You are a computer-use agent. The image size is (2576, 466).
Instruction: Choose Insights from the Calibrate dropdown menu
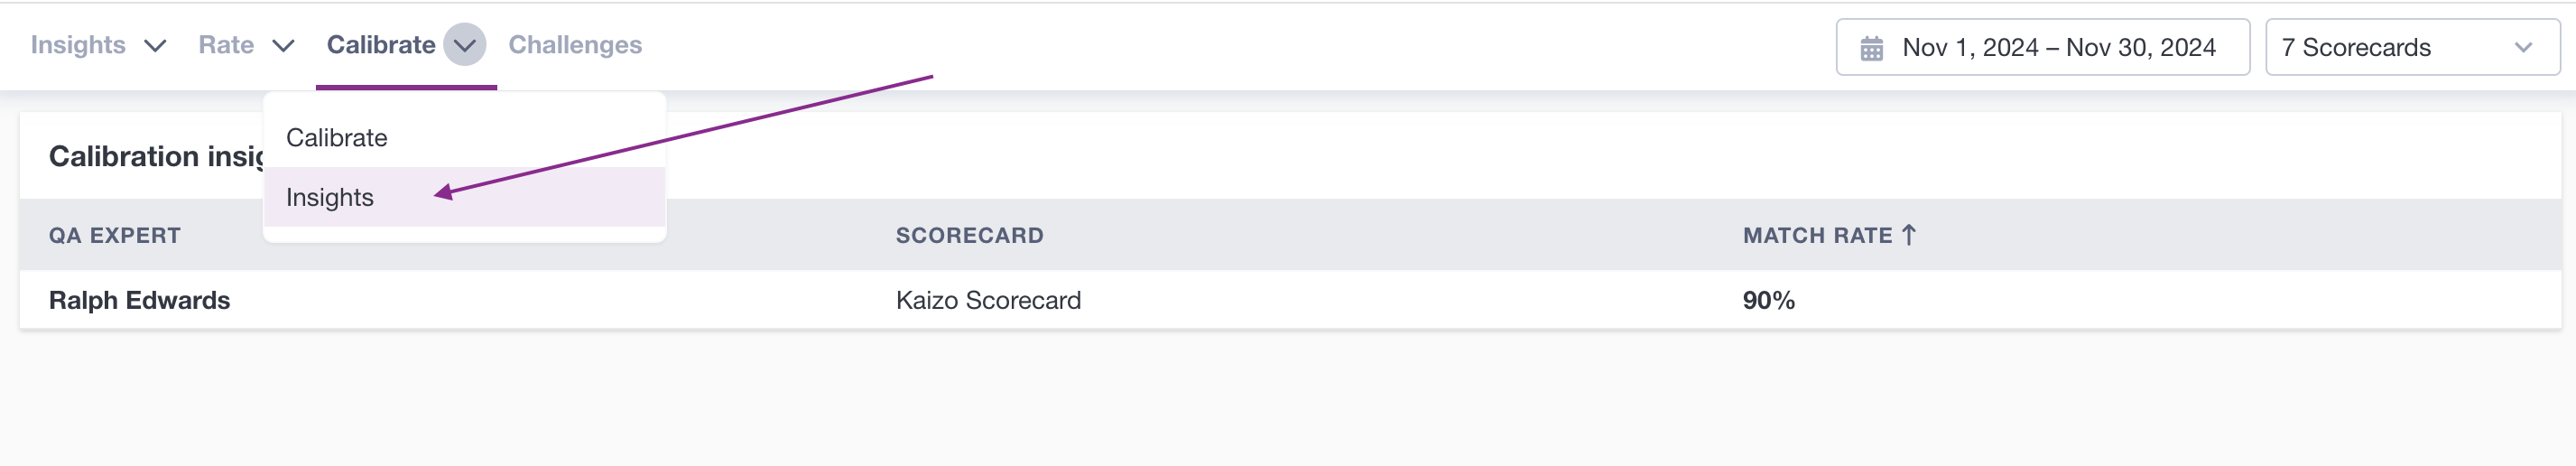pos(330,197)
